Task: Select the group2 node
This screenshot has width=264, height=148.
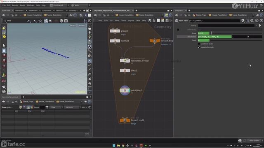Action: click(115, 31)
